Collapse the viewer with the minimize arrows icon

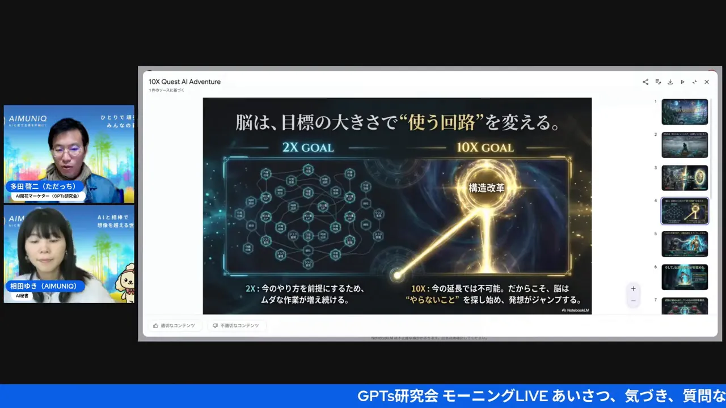694,82
